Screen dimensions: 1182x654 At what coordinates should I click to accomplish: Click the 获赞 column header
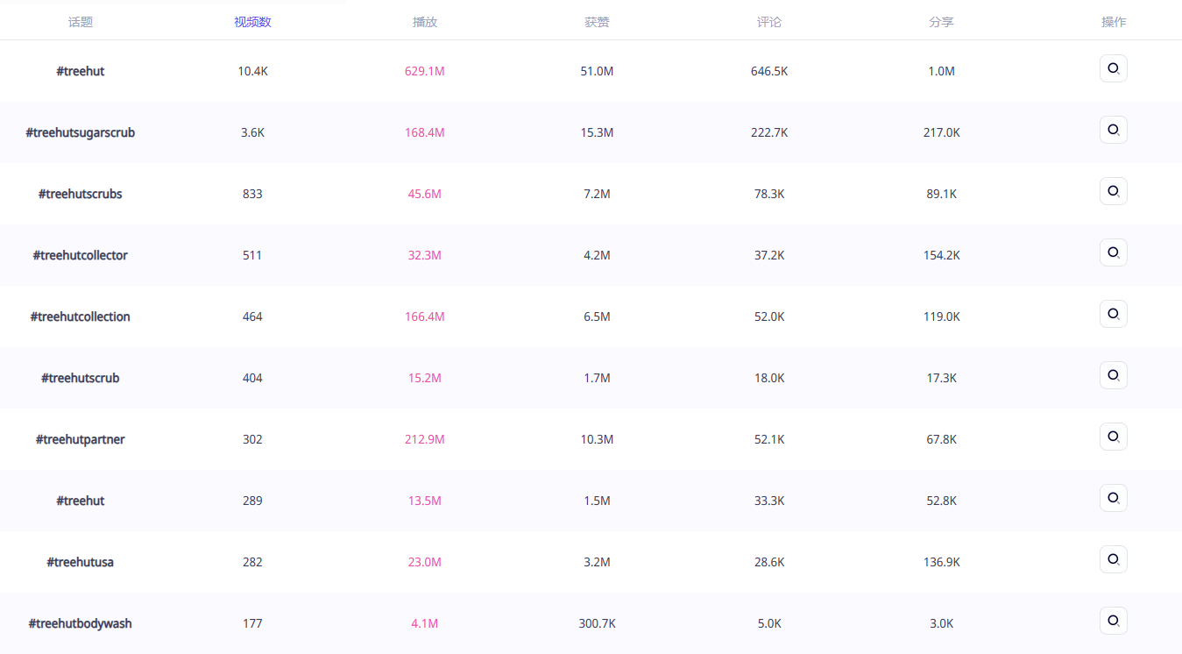[597, 22]
